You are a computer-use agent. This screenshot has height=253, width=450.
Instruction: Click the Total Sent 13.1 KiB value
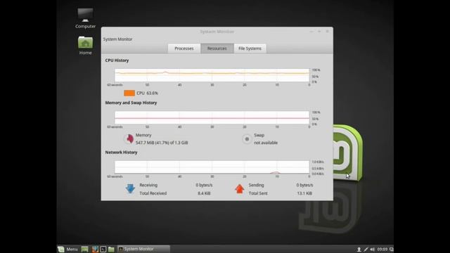(x=304, y=193)
